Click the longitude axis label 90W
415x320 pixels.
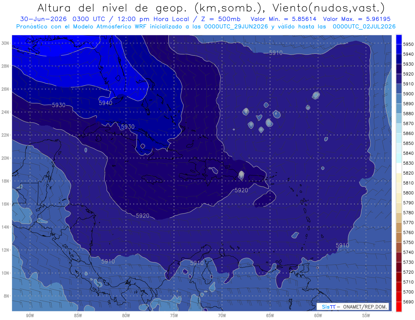(x=30, y=316)
